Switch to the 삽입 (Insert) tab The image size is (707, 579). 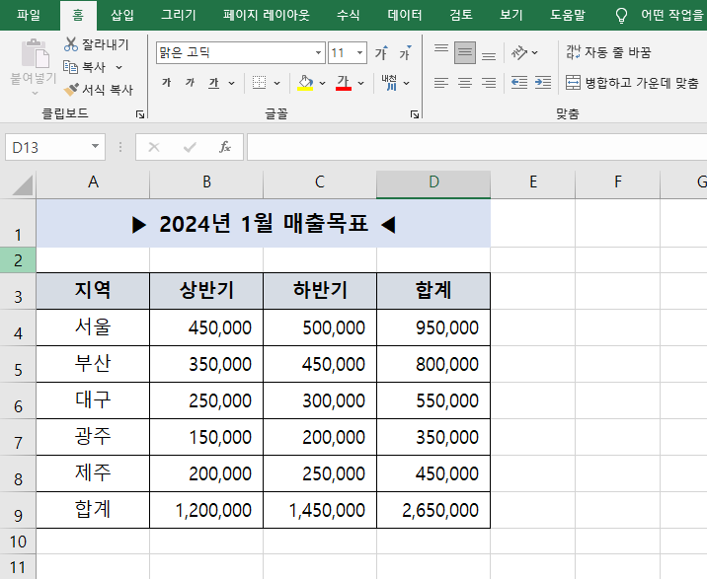tap(122, 16)
